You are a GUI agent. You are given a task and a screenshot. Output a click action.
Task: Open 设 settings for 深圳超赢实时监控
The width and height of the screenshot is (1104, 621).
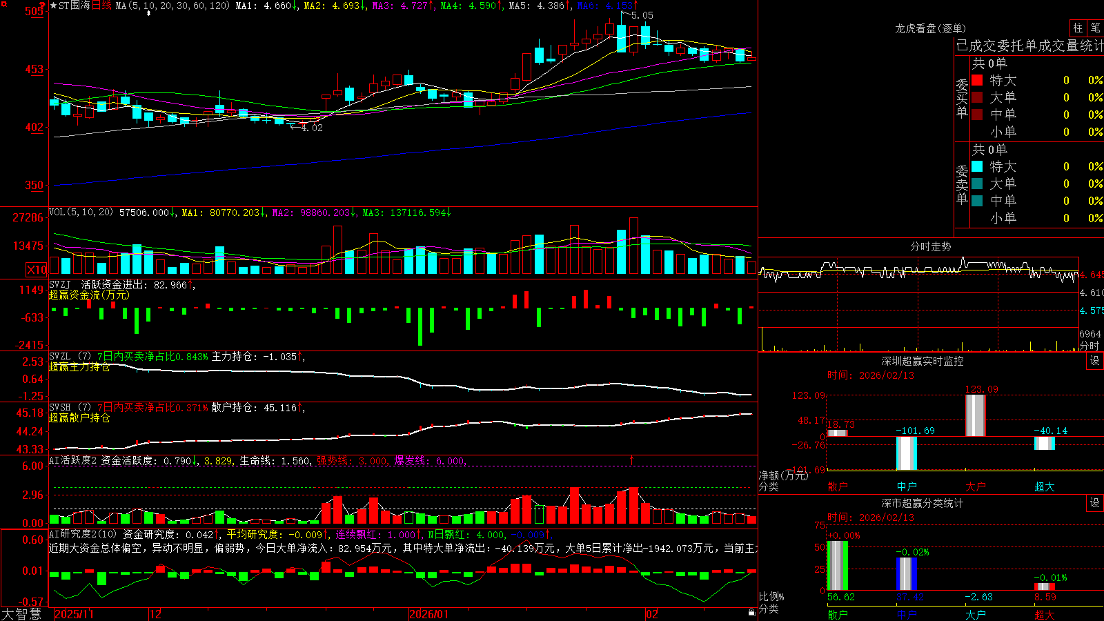tap(1095, 361)
